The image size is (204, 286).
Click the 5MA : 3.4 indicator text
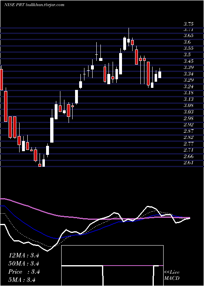tap(22, 280)
